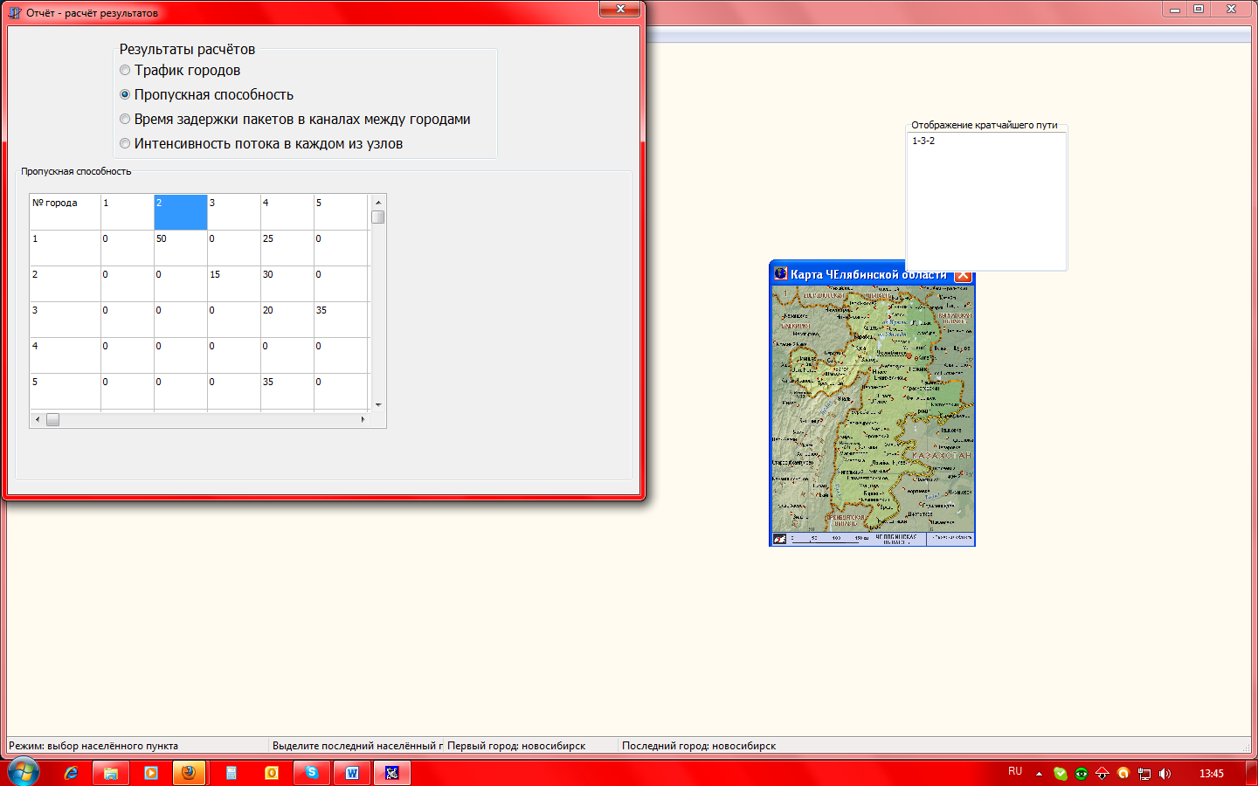Image resolution: width=1258 pixels, height=786 pixels.
Task: Open the Calculator taskbar icon
Action: click(232, 773)
